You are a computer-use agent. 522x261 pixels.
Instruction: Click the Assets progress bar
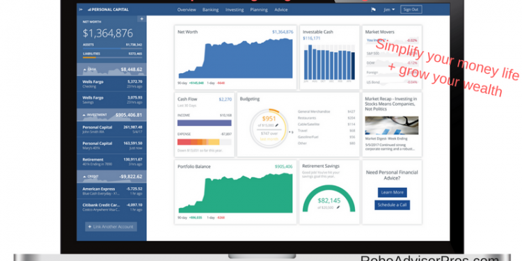pyautogui.click(x=113, y=49)
